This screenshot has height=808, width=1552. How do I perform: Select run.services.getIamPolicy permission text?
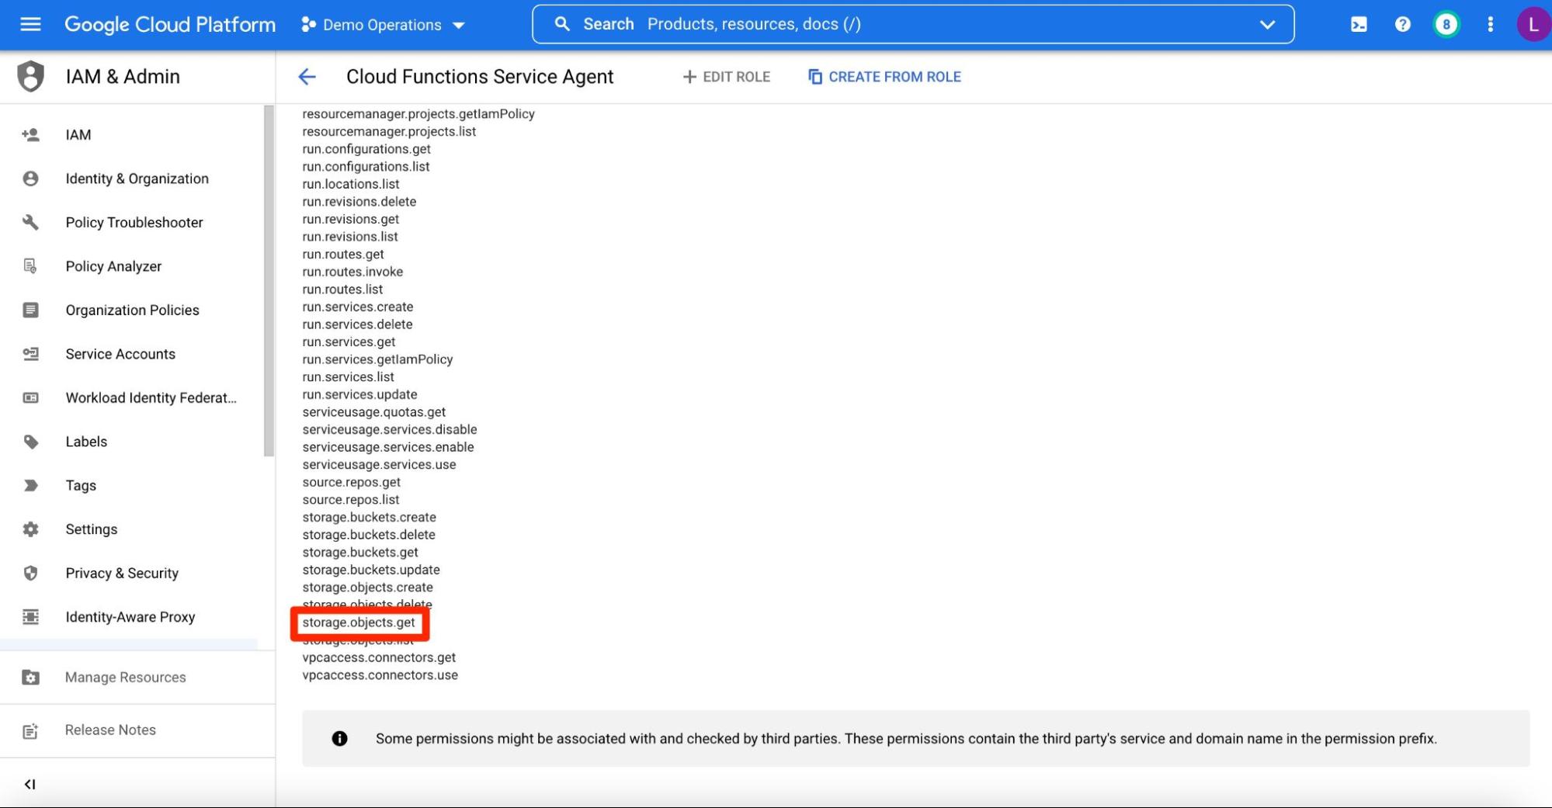[x=377, y=359]
